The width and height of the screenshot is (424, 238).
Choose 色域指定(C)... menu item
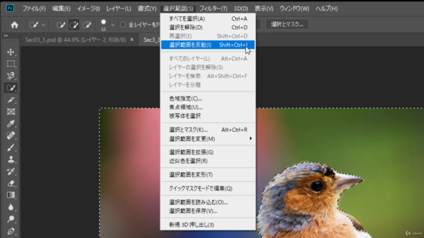point(207,99)
